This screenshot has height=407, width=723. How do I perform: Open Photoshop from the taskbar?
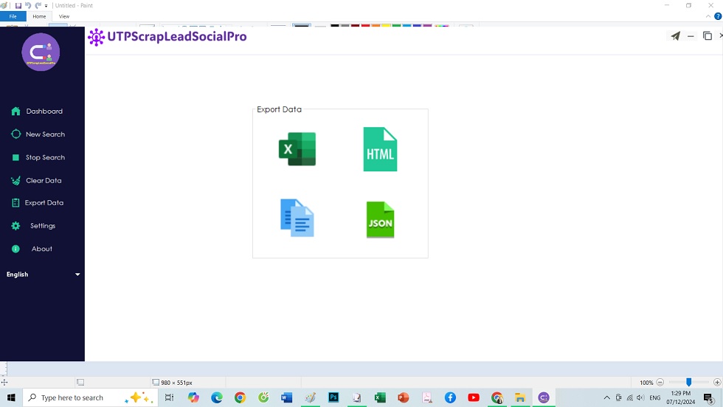[x=333, y=398]
